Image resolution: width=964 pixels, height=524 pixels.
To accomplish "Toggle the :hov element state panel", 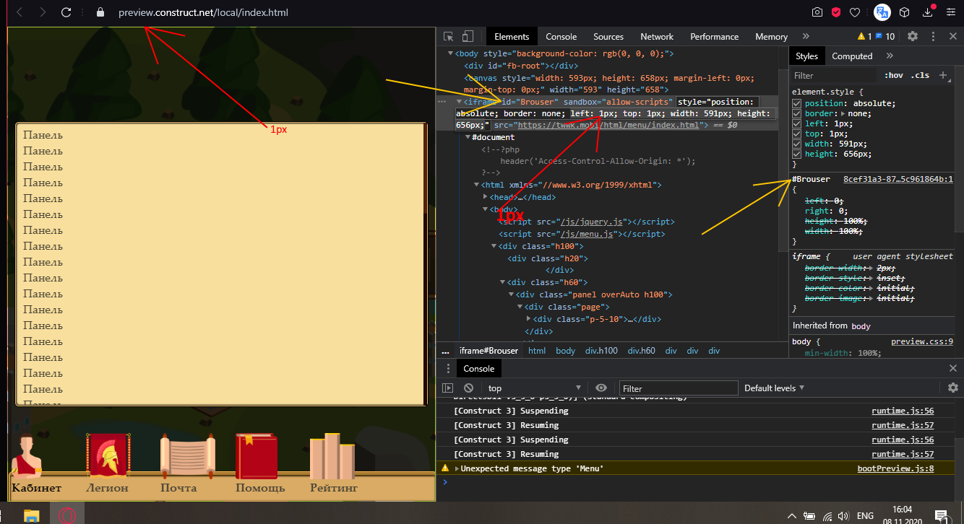I will pyautogui.click(x=894, y=75).
